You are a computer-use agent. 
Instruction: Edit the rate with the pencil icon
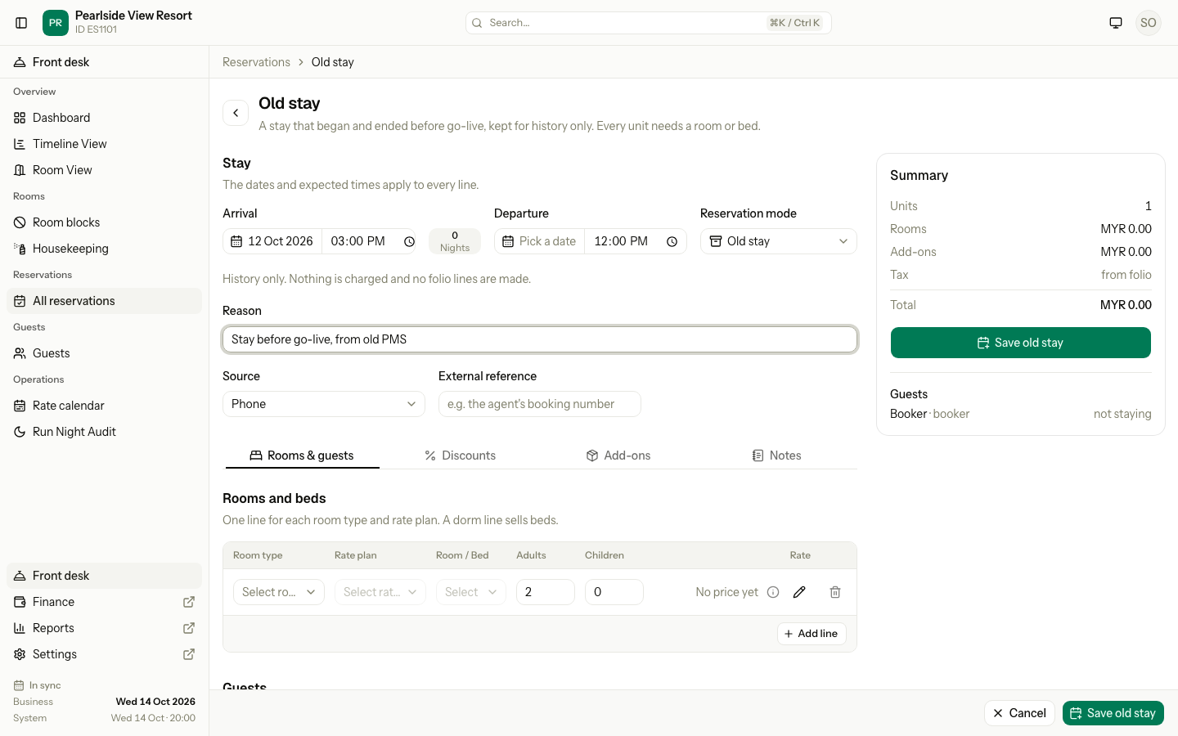(799, 592)
